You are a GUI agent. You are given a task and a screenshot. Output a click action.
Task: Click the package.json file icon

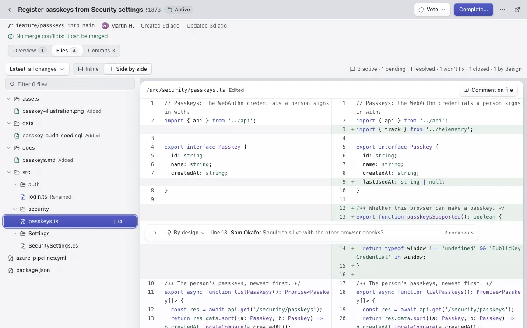[x=11, y=270]
